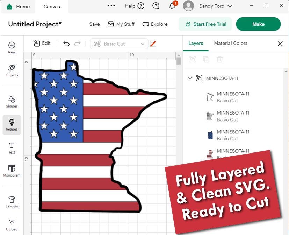Click the canvas vertical scrollbar thumb
Viewport: 289px width, 235px height.
coord(179,61)
